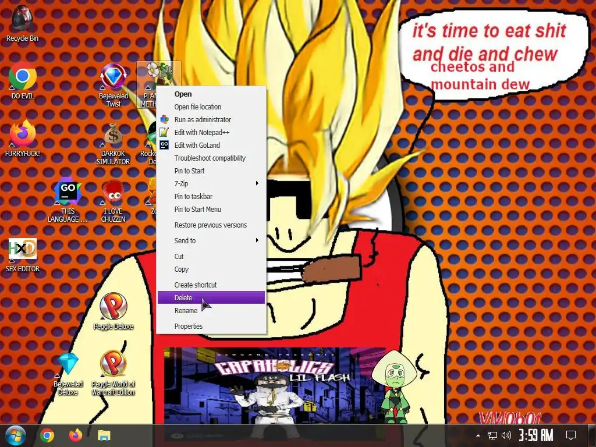
Task: Choose Edit with Notepad++
Action: [x=211, y=132]
